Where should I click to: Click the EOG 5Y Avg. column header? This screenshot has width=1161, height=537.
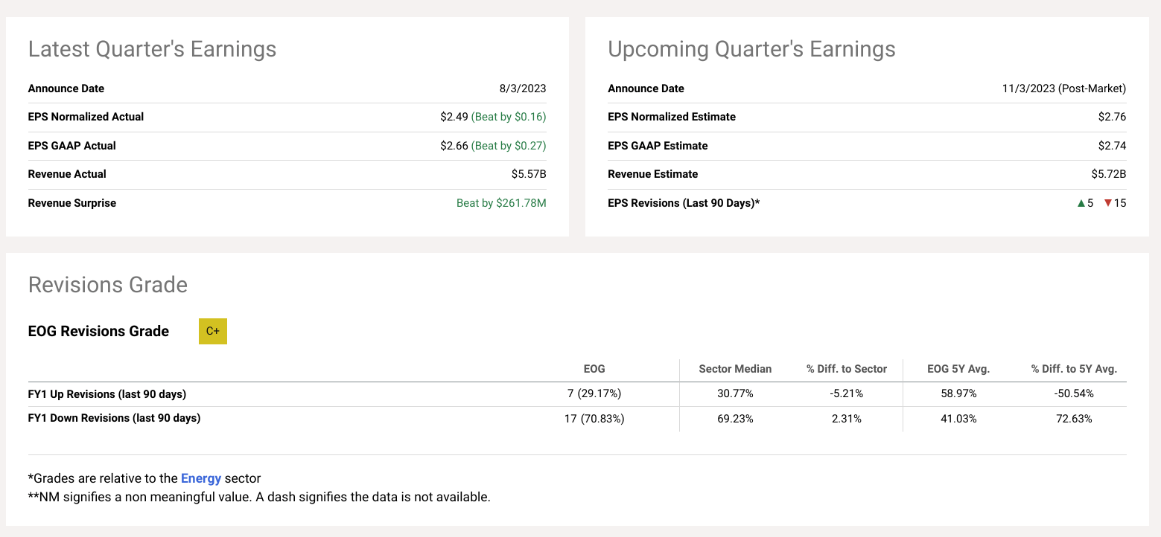pyautogui.click(x=958, y=369)
